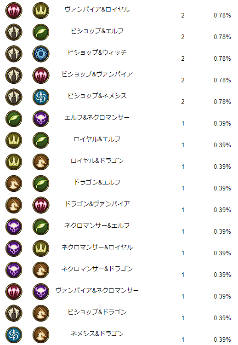
Task: Click the 0.78% value for ビショップ&ウィッチ
Action: click(x=222, y=58)
